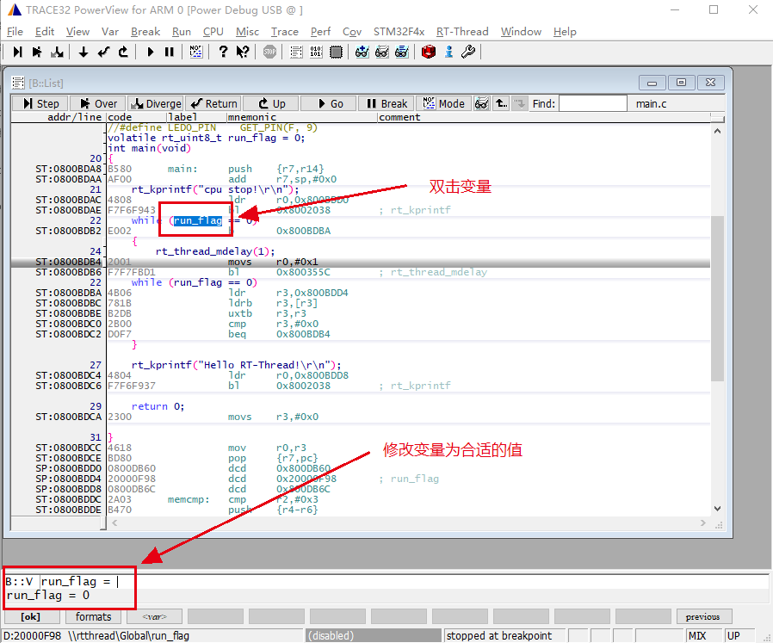This screenshot has height=643, width=773.
Task: Click the red STOP debugging icon
Action: (268, 52)
